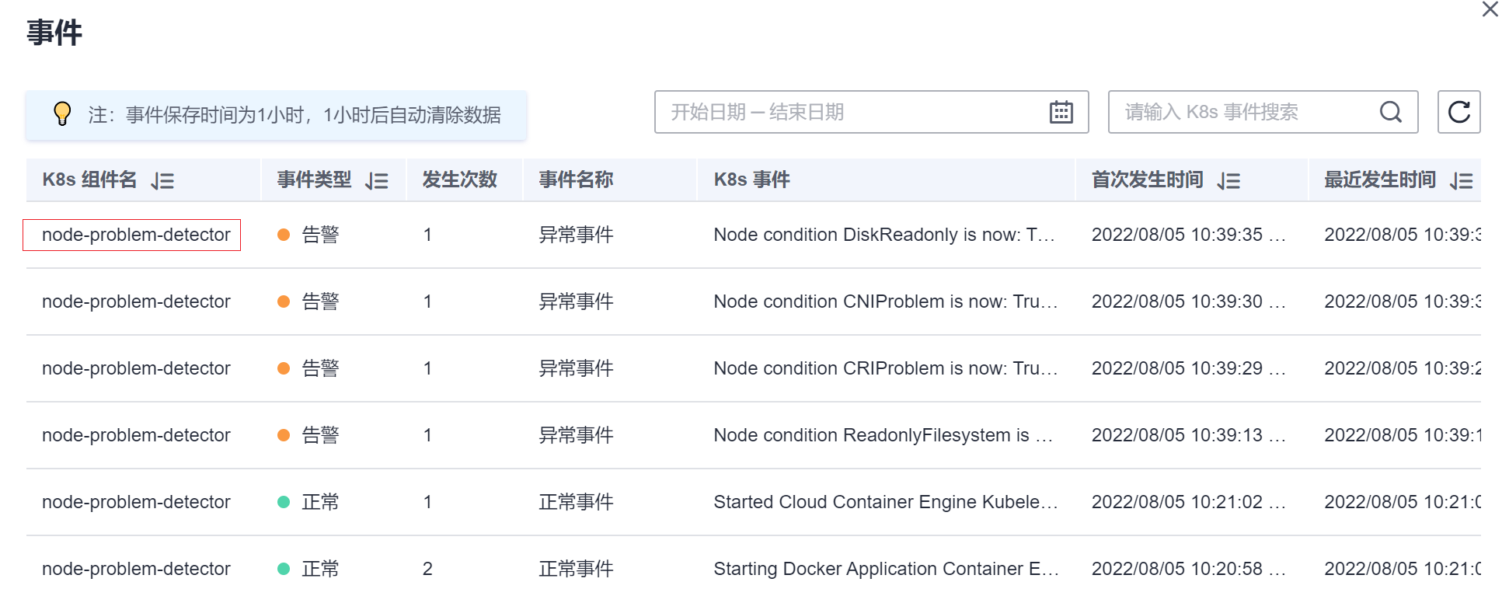Focus the K8s 事件搜索 input field

(1243, 112)
